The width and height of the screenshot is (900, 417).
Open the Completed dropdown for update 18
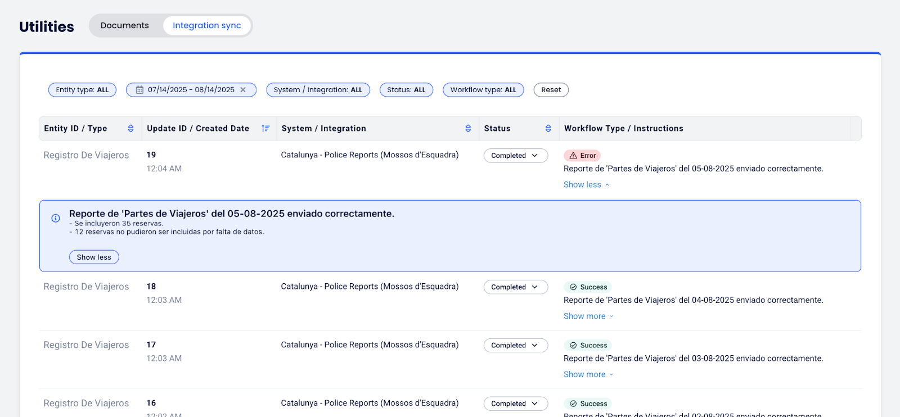pos(515,287)
